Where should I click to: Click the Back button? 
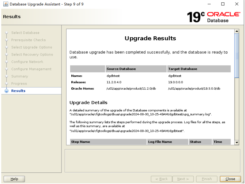(x=161, y=179)
